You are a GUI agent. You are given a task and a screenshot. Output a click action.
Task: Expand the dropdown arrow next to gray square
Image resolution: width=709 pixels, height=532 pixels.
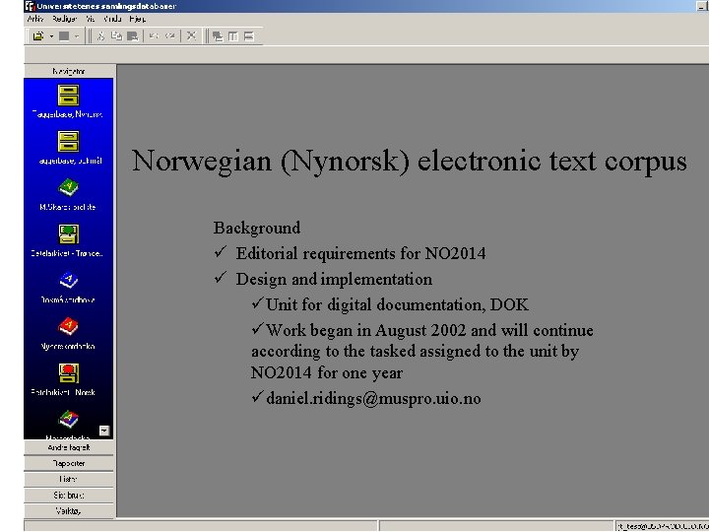click(x=77, y=36)
